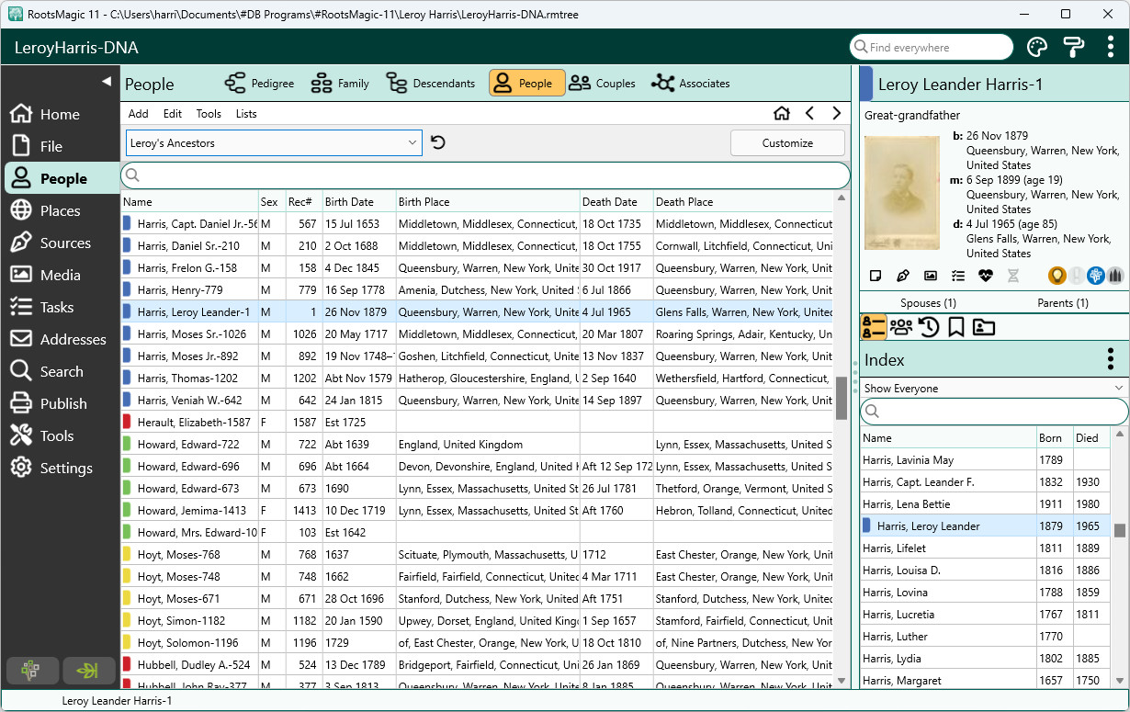Screen dimensions: 1130x712
Task: Switch to the Descendants view tab
Action: 431,83
